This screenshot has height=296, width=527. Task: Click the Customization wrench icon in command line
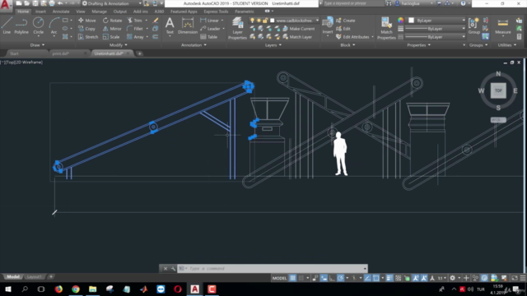pyautogui.click(x=174, y=269)
